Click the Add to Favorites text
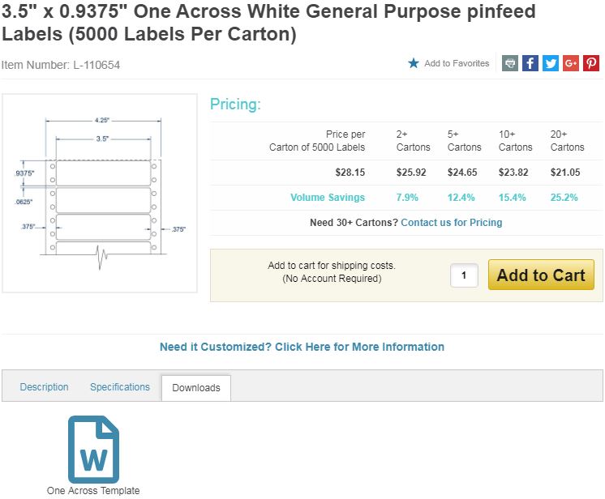605x499 pixels. pos(457,63)
